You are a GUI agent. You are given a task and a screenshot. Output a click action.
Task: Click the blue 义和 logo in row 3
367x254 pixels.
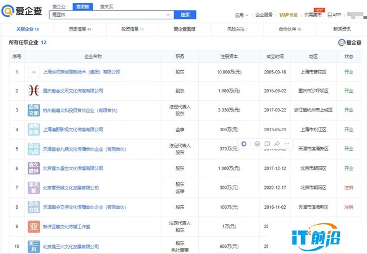click(34, 110)
